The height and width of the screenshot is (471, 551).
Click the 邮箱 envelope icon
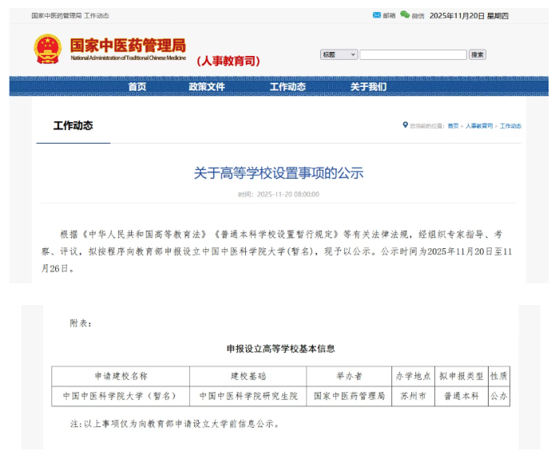[377, 15]
